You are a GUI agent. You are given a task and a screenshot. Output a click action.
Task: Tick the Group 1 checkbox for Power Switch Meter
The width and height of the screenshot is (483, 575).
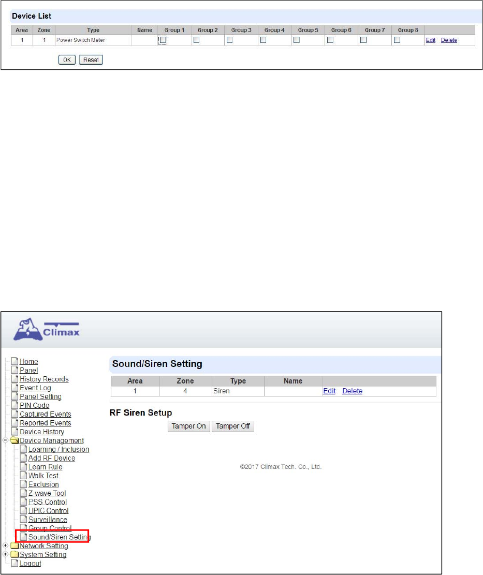[x=163, y=40]
